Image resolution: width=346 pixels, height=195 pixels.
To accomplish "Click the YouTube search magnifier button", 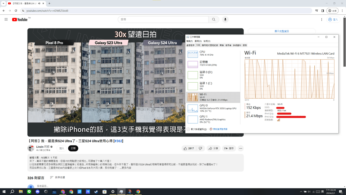I will [214, 19].
